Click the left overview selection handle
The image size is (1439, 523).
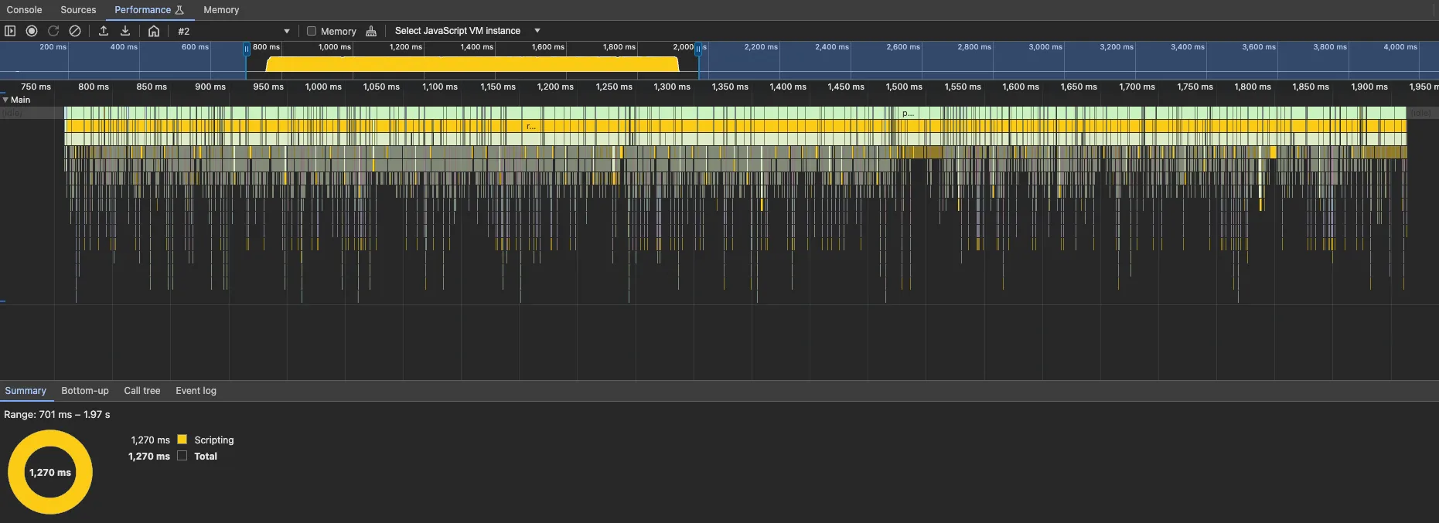click(x=247, y=49)
